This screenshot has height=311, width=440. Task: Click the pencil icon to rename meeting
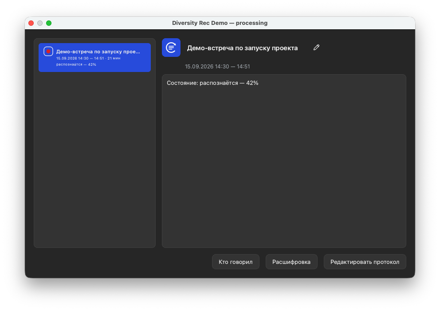pyautogui.click(x=316, y=48)
